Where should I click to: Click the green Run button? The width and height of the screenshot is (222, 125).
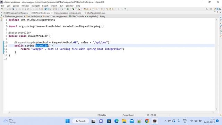click(68, 9)
